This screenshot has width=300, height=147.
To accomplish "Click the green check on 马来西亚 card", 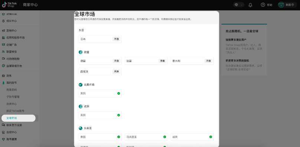I will coord(165,137).
